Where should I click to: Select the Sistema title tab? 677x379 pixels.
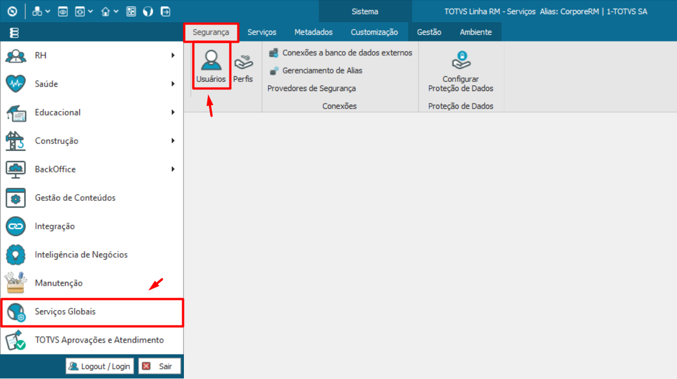tap(365, 11)
